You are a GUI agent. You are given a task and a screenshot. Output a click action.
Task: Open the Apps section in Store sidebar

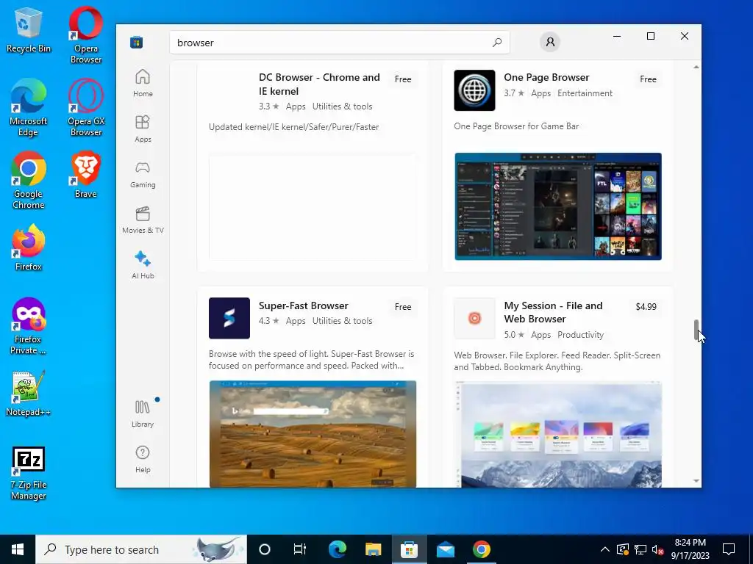pos(143,129)
